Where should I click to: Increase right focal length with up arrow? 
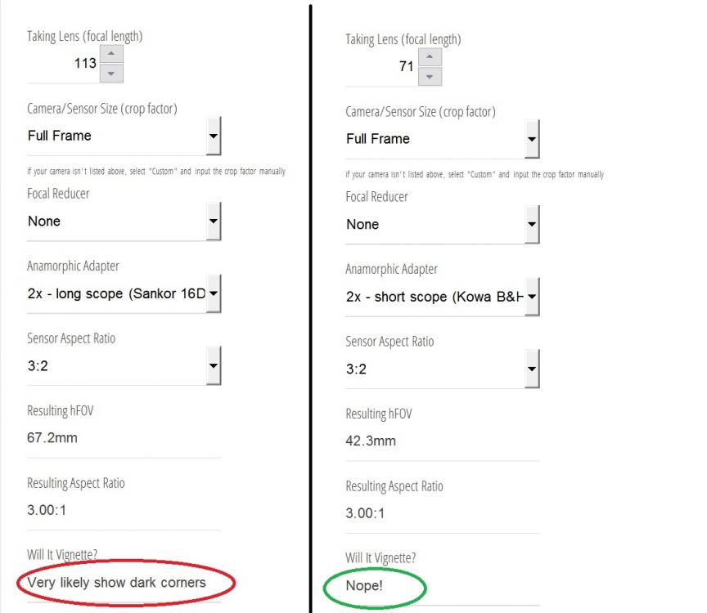pyautogui.click(x=430, y=58)
